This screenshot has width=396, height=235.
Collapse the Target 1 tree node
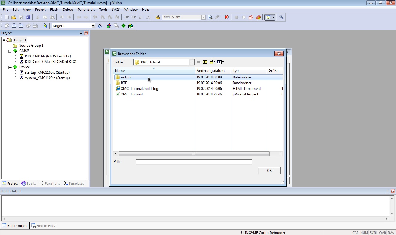tap(4, 40)
